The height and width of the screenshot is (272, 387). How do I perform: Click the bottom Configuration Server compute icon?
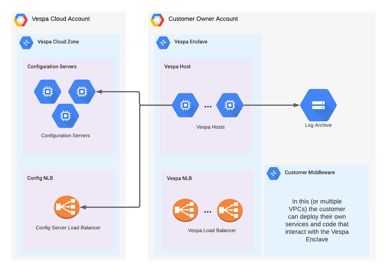[65, 116]
